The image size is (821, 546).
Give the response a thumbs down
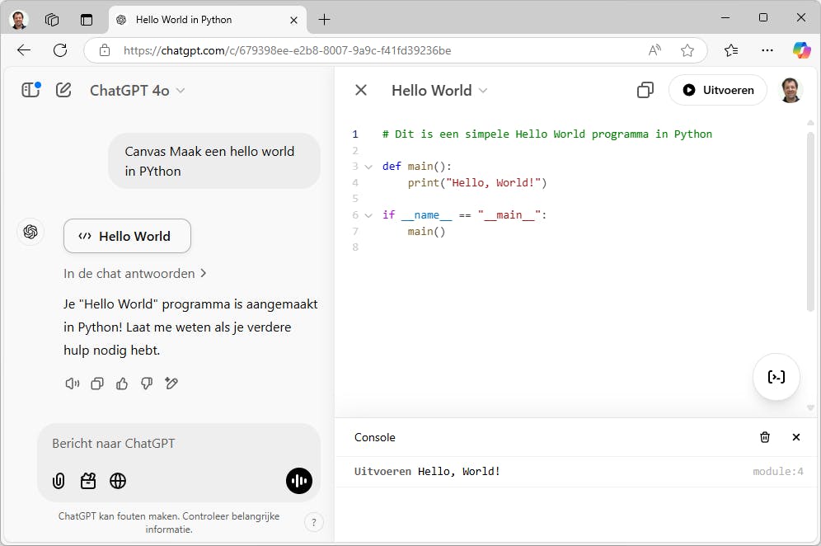[147, 384]
